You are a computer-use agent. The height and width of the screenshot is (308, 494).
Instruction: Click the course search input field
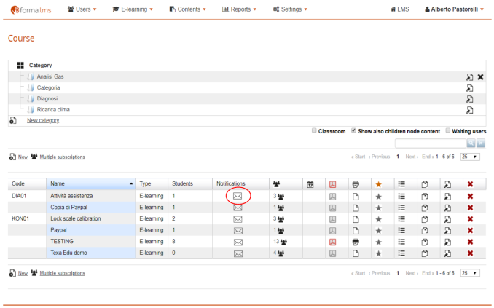pyautogui.click(x=430, y=143)
